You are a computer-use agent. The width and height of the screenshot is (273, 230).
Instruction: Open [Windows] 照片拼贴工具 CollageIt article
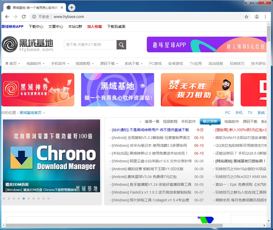150,200
